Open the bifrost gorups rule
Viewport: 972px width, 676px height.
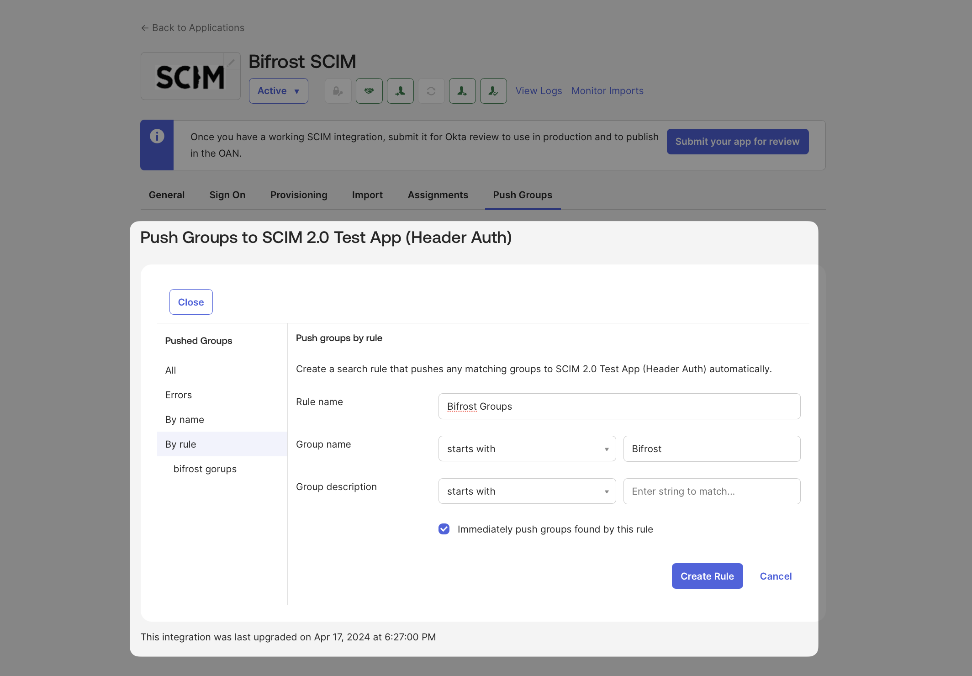205,469
